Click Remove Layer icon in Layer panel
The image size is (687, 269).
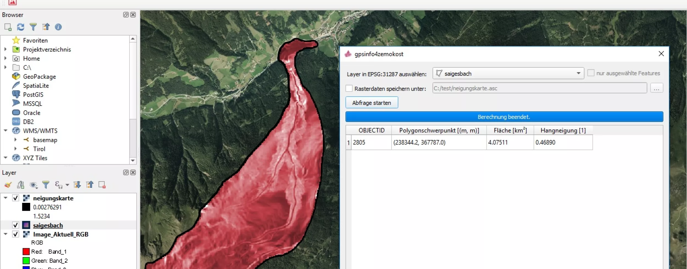tap(102, 185)
